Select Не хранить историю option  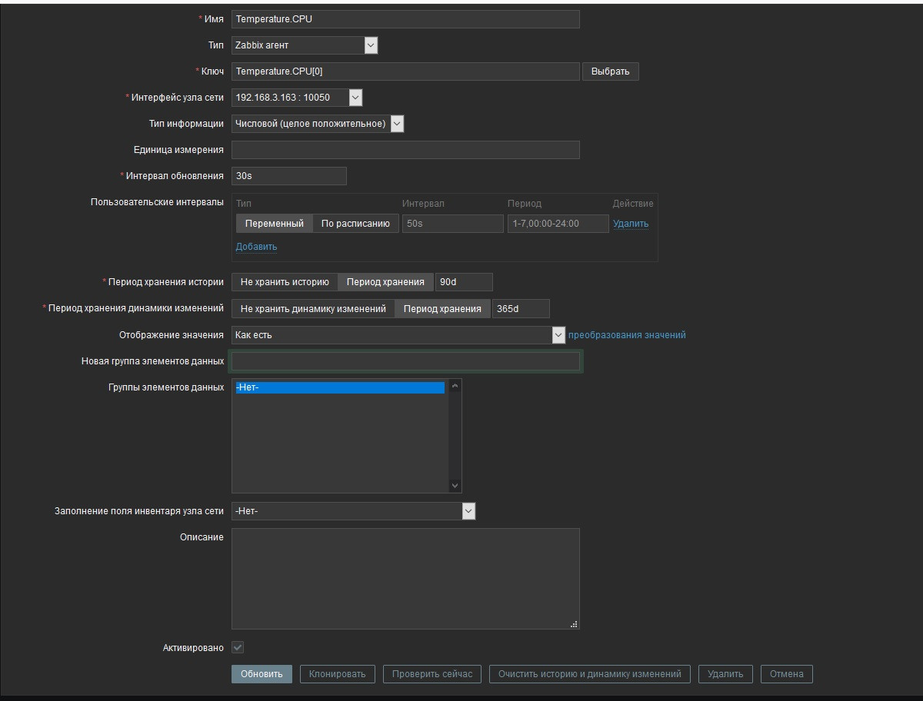285,282
